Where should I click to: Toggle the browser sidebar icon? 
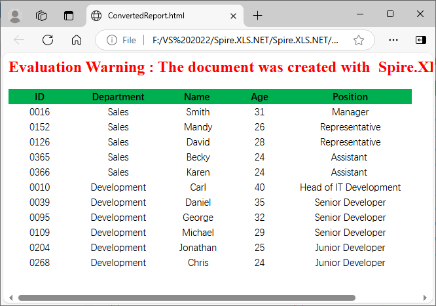[x=421, y=40]
